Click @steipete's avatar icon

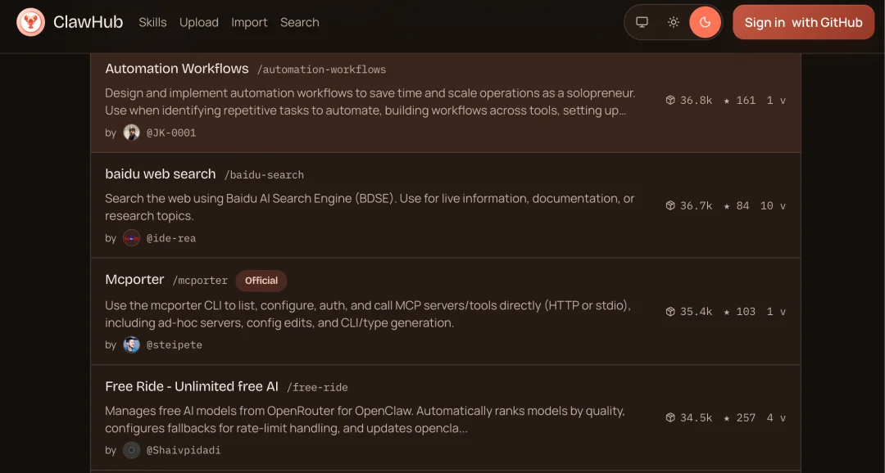[x=131, y=345]
